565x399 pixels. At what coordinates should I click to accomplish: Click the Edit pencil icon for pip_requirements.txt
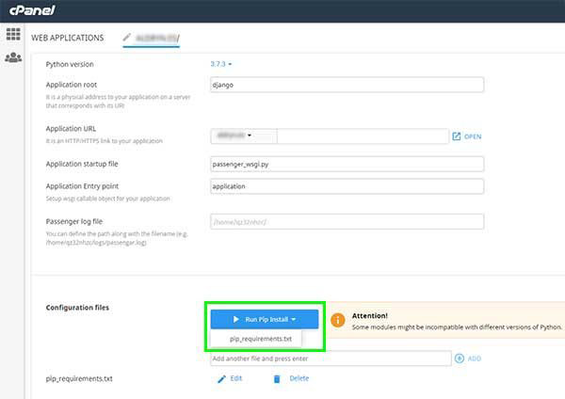coord(222,378)
